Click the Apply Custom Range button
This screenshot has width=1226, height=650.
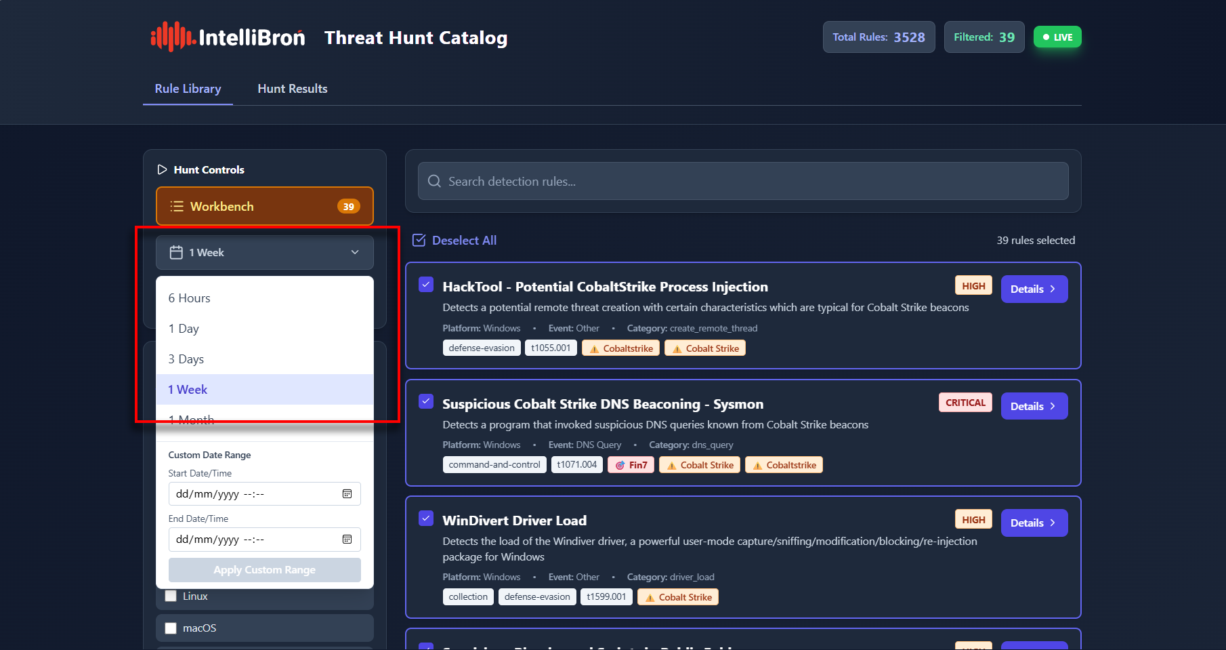[x=264, y=570]
